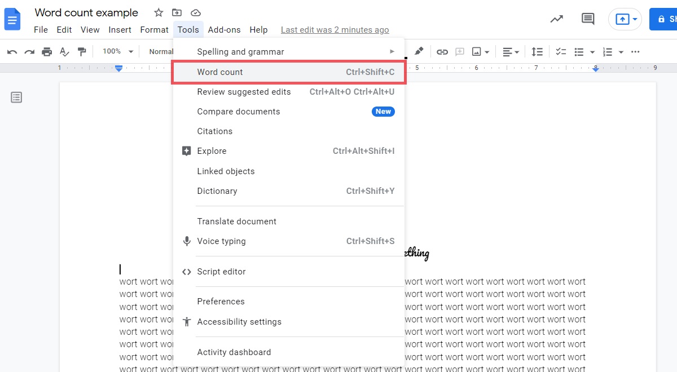Viewport: 677px width, 372px height.
Task: Open the line spacing icon
Action: click(x=537, y=52)
